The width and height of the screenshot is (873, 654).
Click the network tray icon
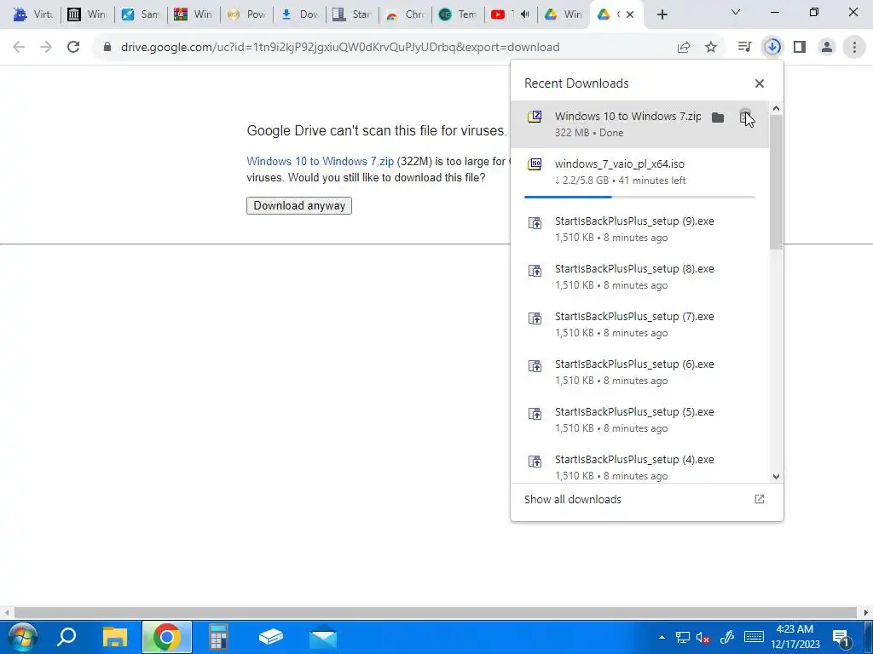tap(683, 638)
